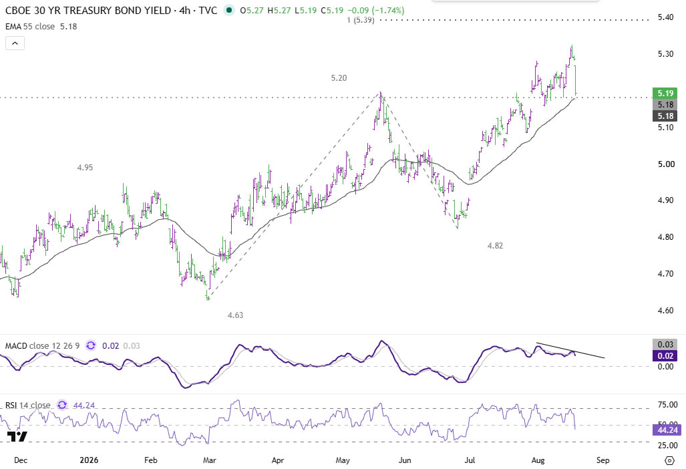This screenshot has height=469, width=686.
Task: Click the RSI value 44.24 in legend
Action: pos(84,405)
